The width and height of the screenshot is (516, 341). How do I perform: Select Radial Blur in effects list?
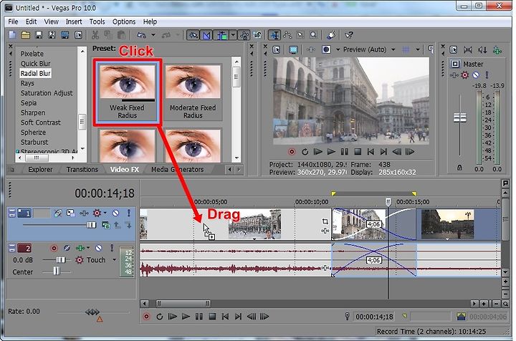coord(36,73)
